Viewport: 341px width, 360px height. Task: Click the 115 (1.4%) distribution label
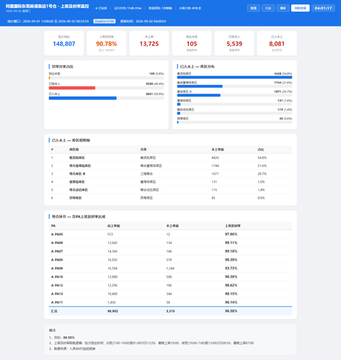285,109
